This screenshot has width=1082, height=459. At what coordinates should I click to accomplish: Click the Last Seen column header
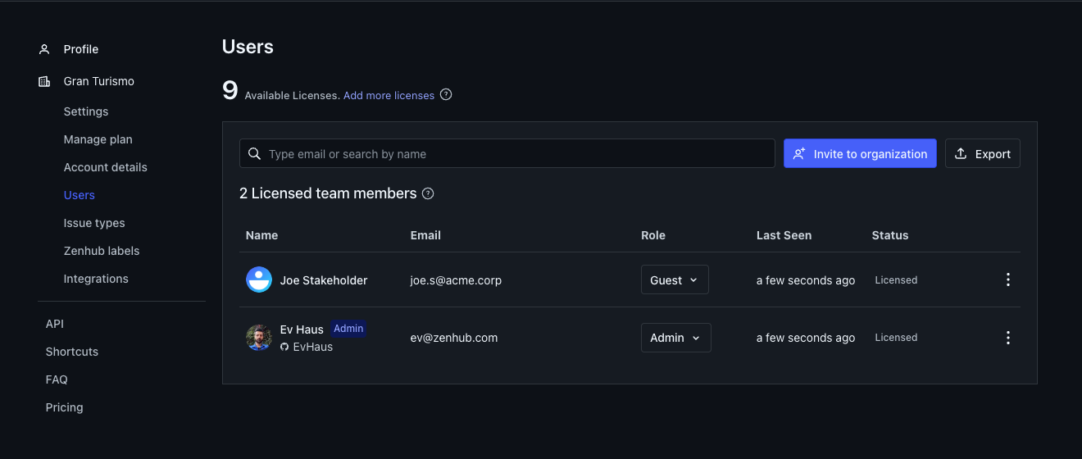(784, 235)
